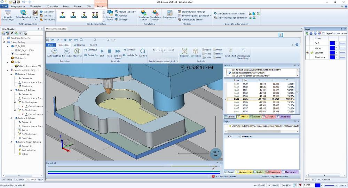Click the blue color swatch of Volumen layer
The width and height of the screenshot is (348, 188).
[332, 53]
